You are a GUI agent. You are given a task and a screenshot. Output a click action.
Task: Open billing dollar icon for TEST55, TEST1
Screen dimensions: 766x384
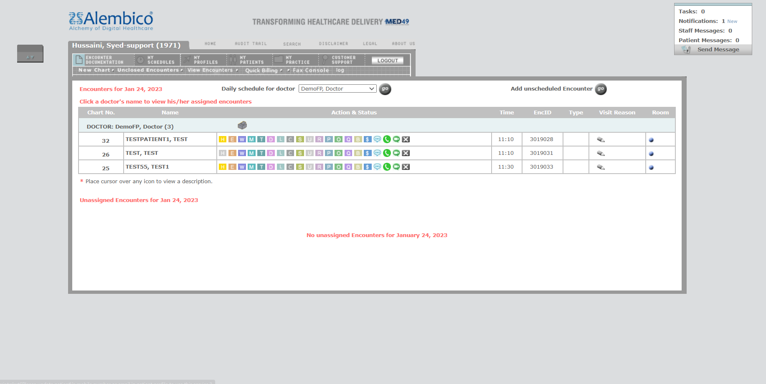click(367, 167)
